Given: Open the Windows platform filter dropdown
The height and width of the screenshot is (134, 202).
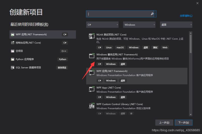Looking at the screenshot, I should 139,25.
